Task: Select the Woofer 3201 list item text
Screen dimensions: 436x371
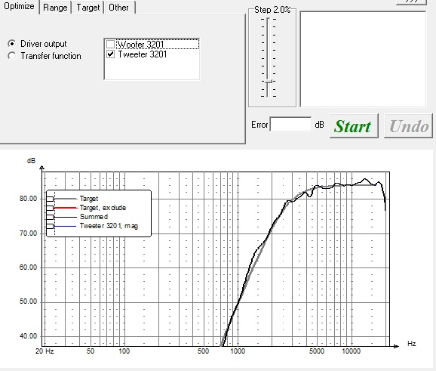Action: [x=141, y=45]
